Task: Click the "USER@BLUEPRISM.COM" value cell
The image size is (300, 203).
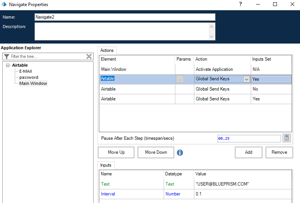Action: (x=243, y=184)
